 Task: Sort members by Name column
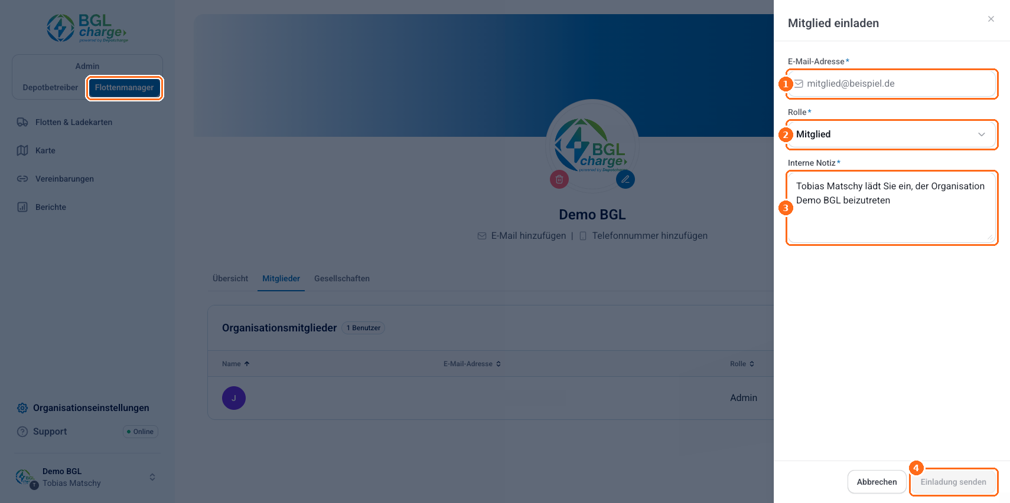pos(236,364)
